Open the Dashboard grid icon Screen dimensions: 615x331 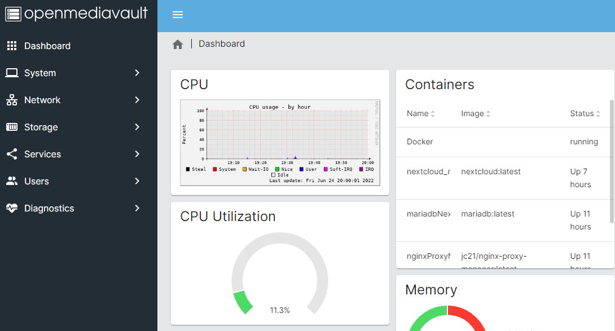(x=12, y=46)
